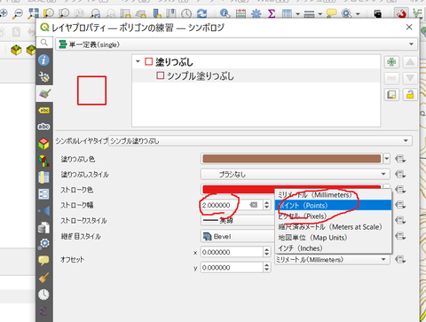Open the fill style ブラシなし dropdown

click(x=295, y=174)
